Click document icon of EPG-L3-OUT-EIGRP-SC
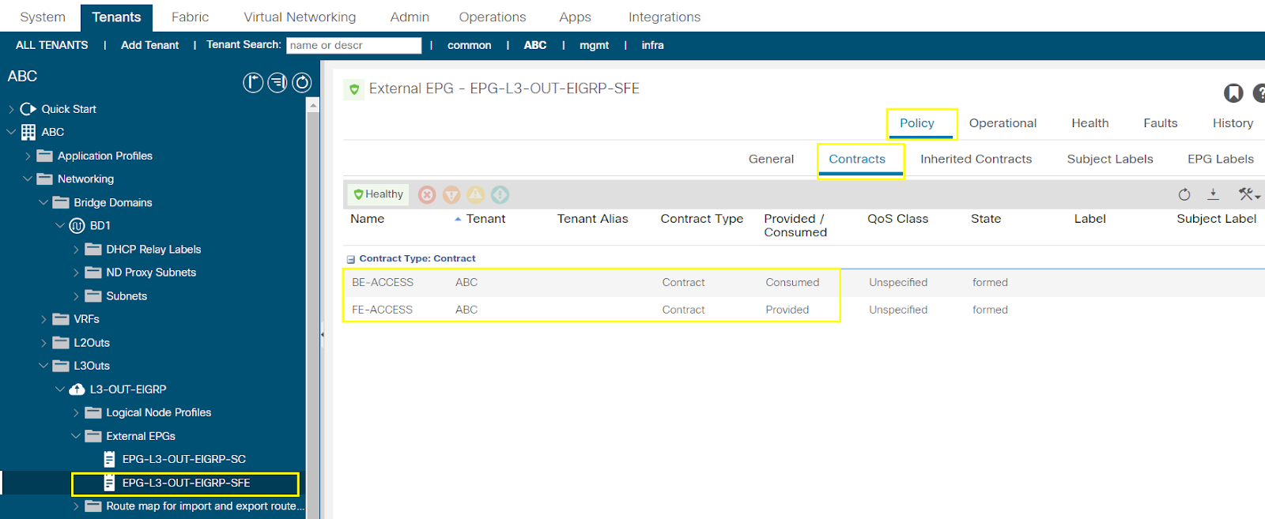 tap(110, 459)
